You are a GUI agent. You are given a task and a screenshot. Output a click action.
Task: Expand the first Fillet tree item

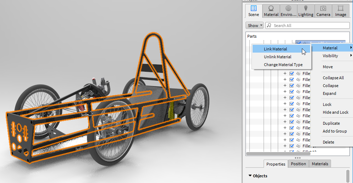pos(285,74)
